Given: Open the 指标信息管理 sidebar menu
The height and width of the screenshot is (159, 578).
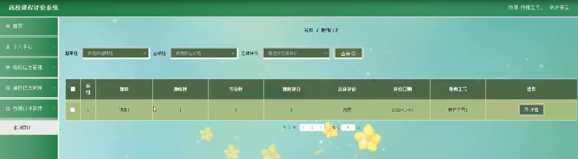Looking at the screenshot, I should click(x=29, y=67).
